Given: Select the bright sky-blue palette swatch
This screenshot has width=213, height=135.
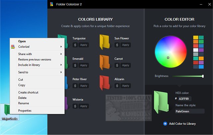Looking at the screenshot, I should click(x=201, y=67).
